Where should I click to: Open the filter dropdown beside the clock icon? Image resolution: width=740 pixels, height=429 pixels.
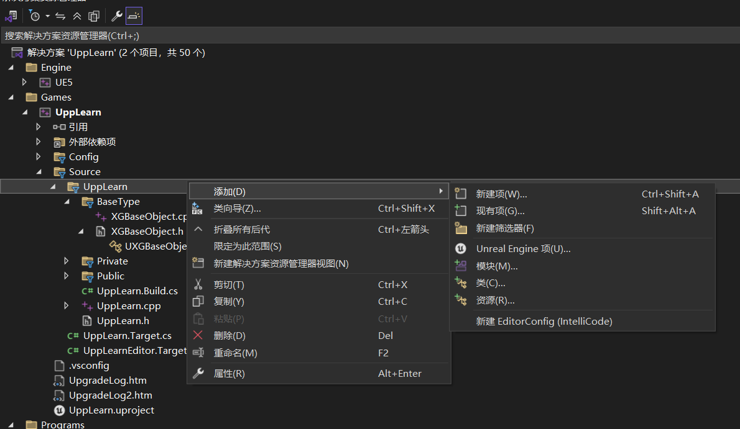click(x=47, y=16)
